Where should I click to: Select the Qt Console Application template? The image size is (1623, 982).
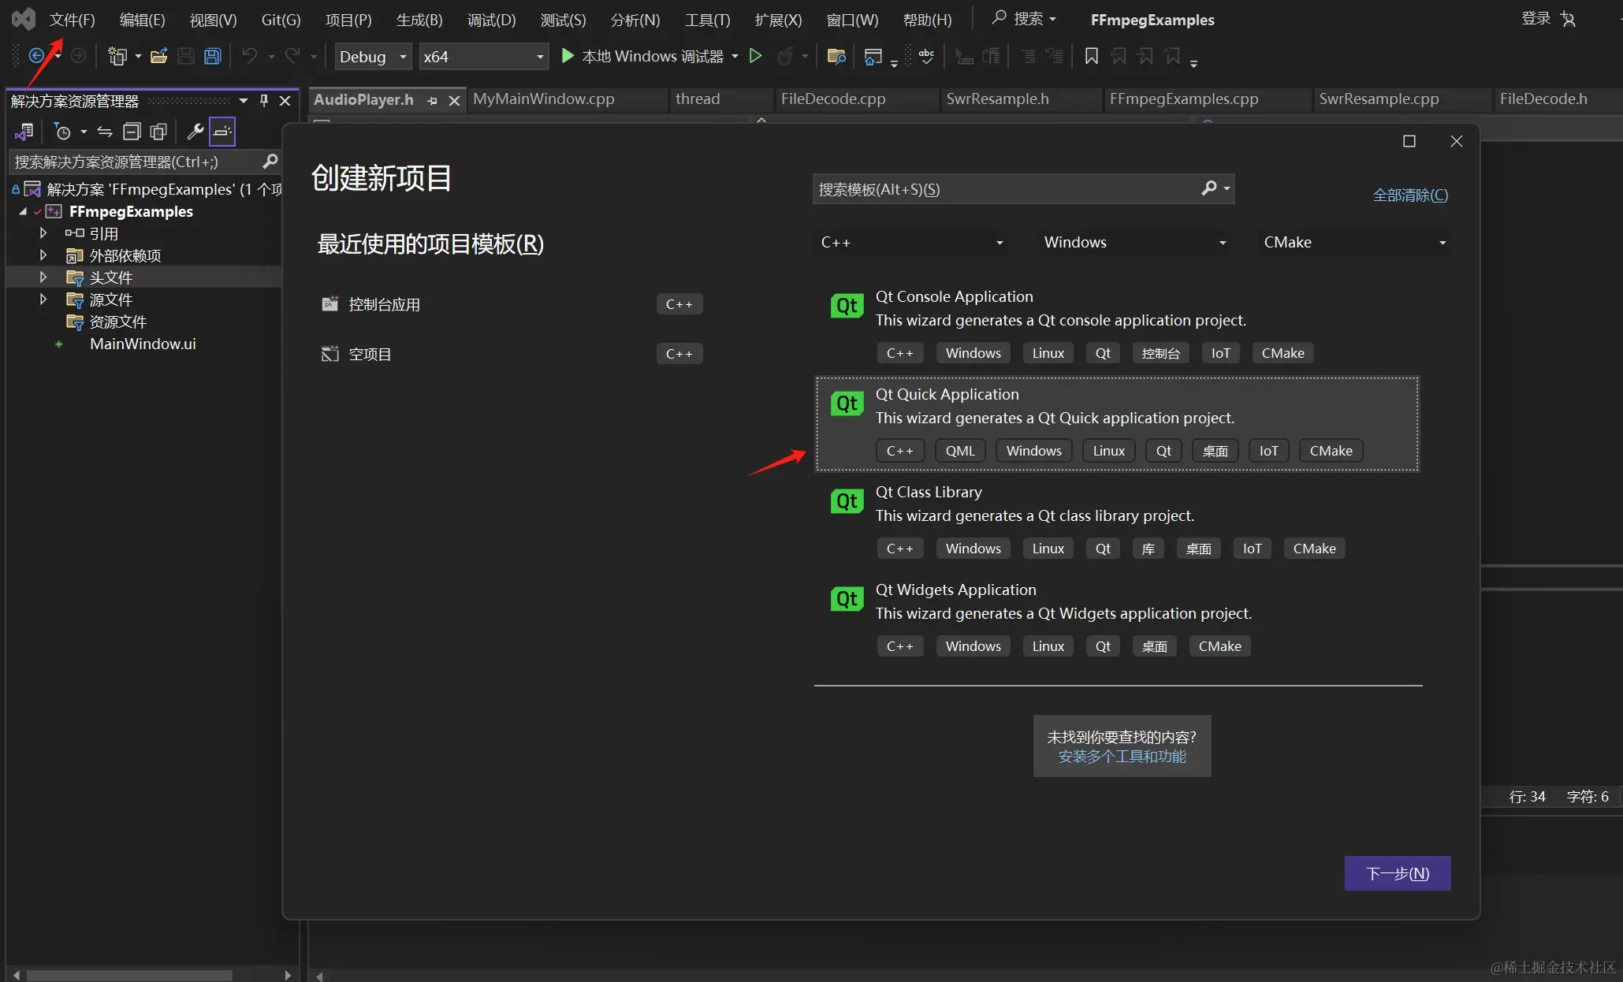click(1118, 327)
